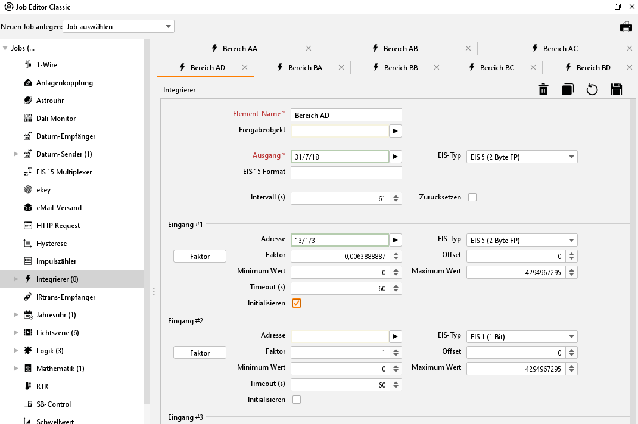Open the eMail-Versand job type
This screenshot has height=424, width=638.
(x=58, y=208)
